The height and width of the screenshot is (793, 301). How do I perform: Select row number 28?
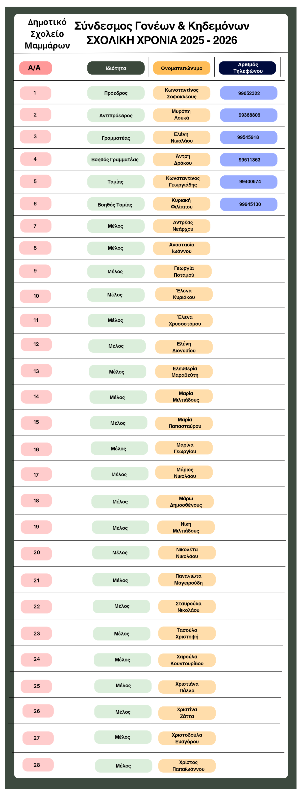click(38, 765)
